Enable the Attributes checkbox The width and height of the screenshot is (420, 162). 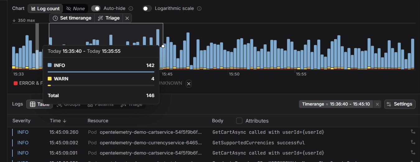click(239, 121)
